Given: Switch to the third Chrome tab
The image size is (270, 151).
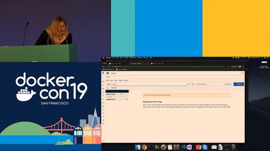Looking at the screenshot, I should tap(160, 63).
